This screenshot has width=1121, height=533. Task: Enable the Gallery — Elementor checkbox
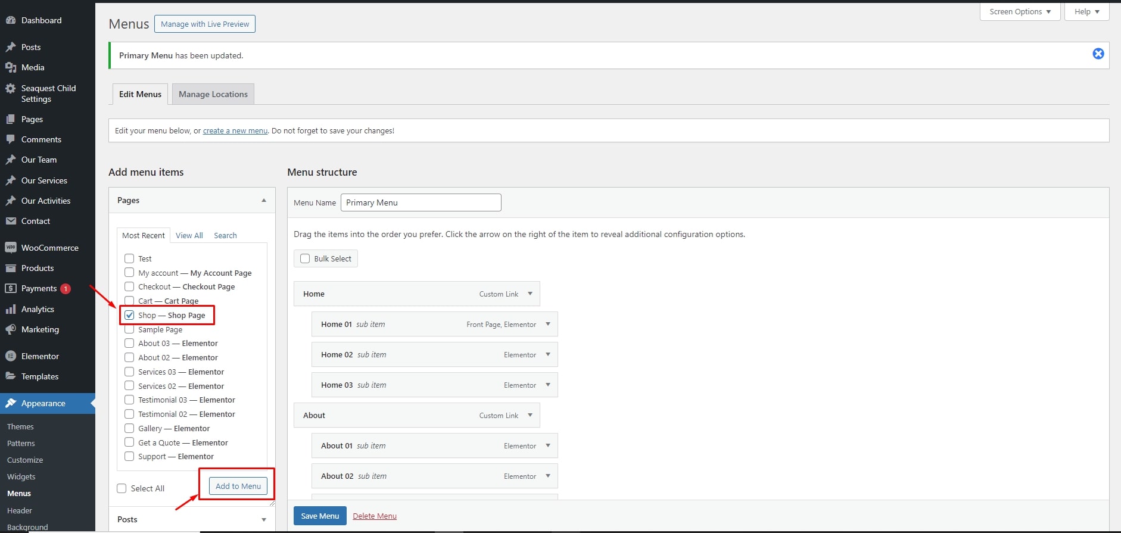coord(129,428)
